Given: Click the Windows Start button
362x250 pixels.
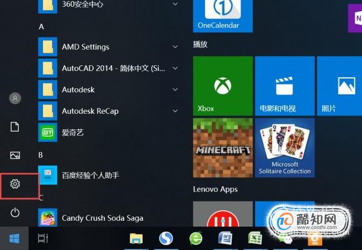Looking at the screenshot, I should click(14, 238).
